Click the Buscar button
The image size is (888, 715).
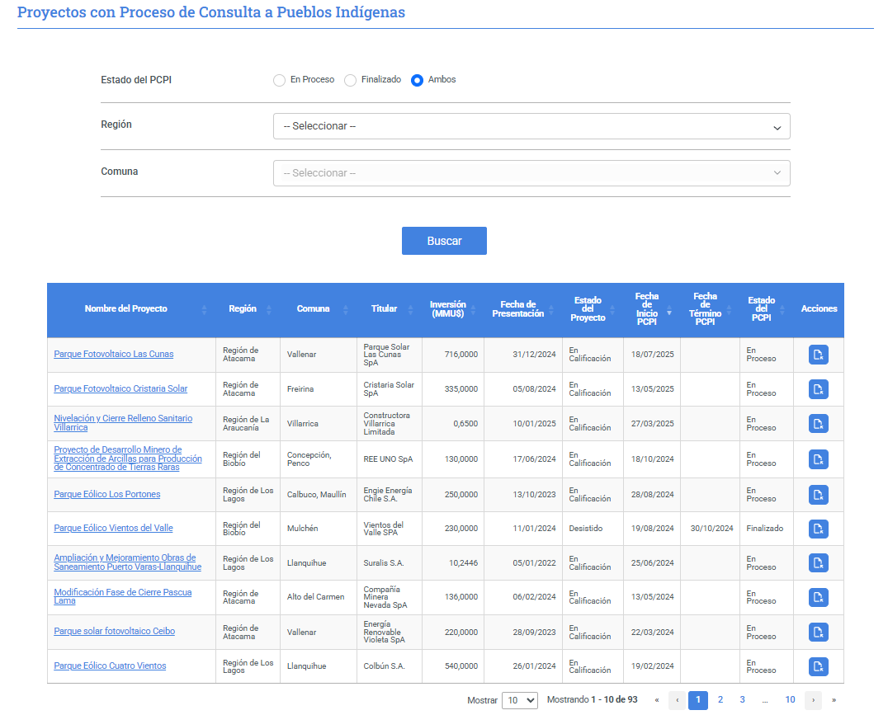click(444, 241)
